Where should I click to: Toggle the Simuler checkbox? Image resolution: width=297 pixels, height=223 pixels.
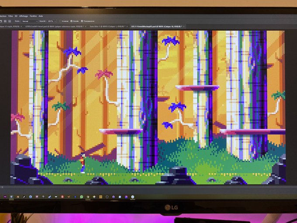point(71,21)
